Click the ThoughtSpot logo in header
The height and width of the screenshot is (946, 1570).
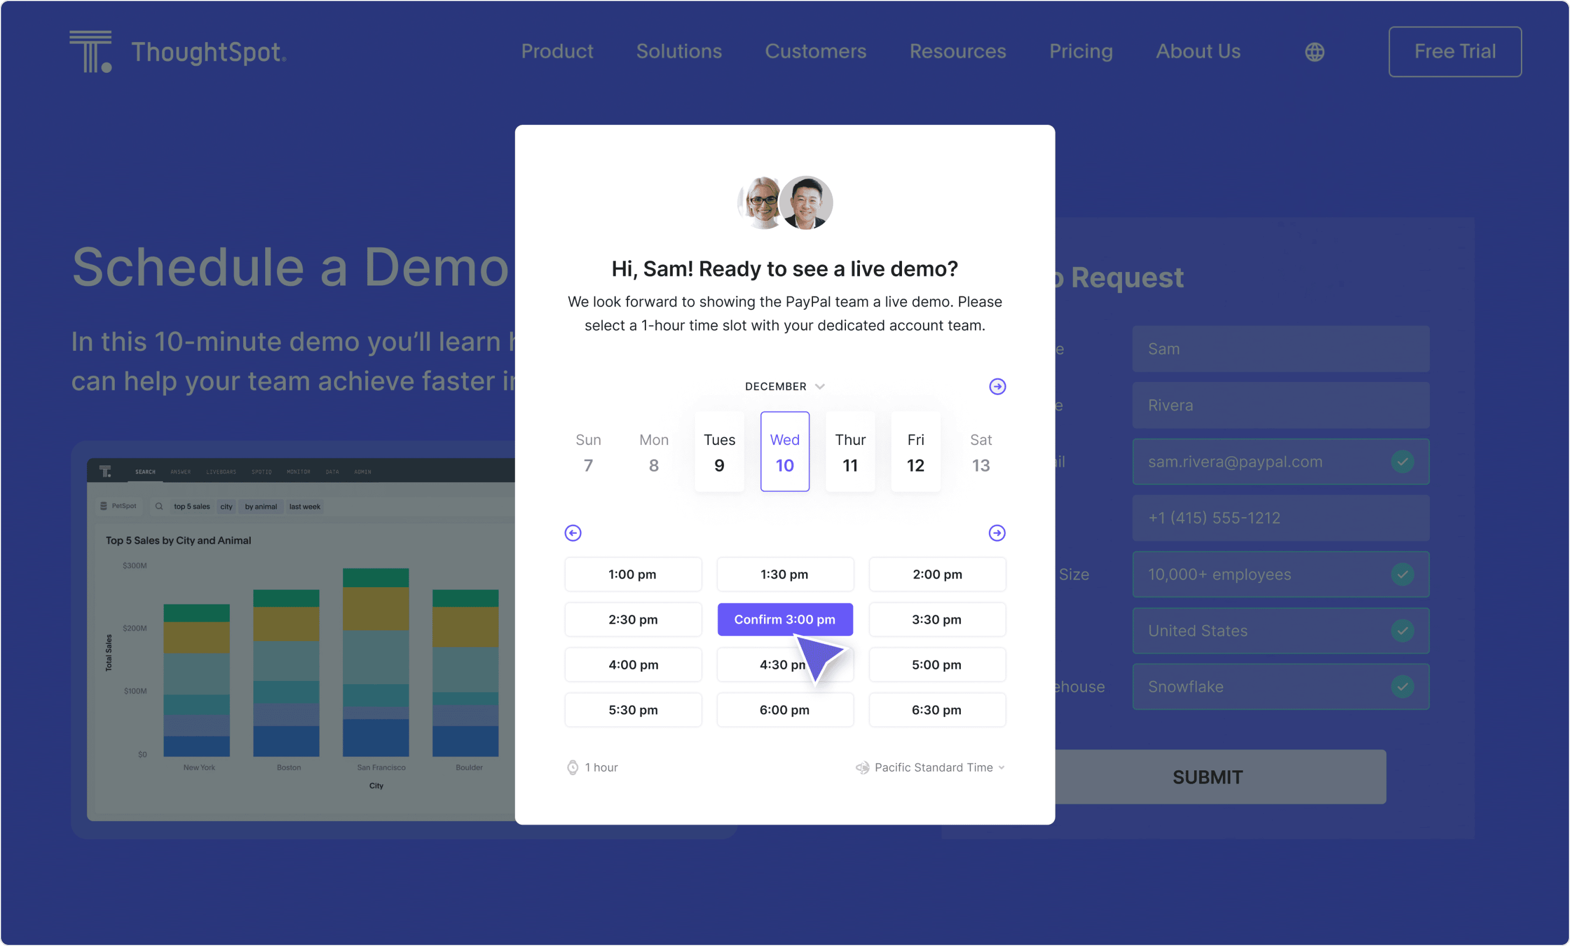click(178, 52)
